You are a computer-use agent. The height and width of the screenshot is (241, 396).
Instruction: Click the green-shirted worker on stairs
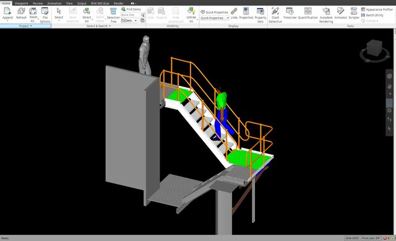(222, 114)
